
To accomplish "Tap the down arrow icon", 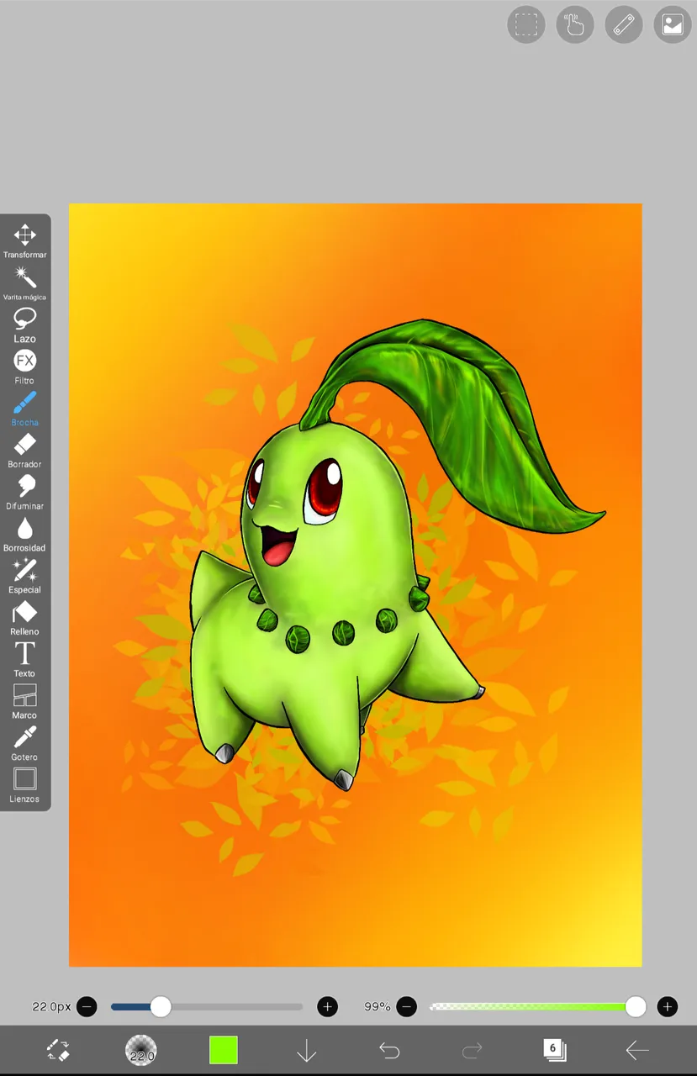I will click(x=306, y=1050).
